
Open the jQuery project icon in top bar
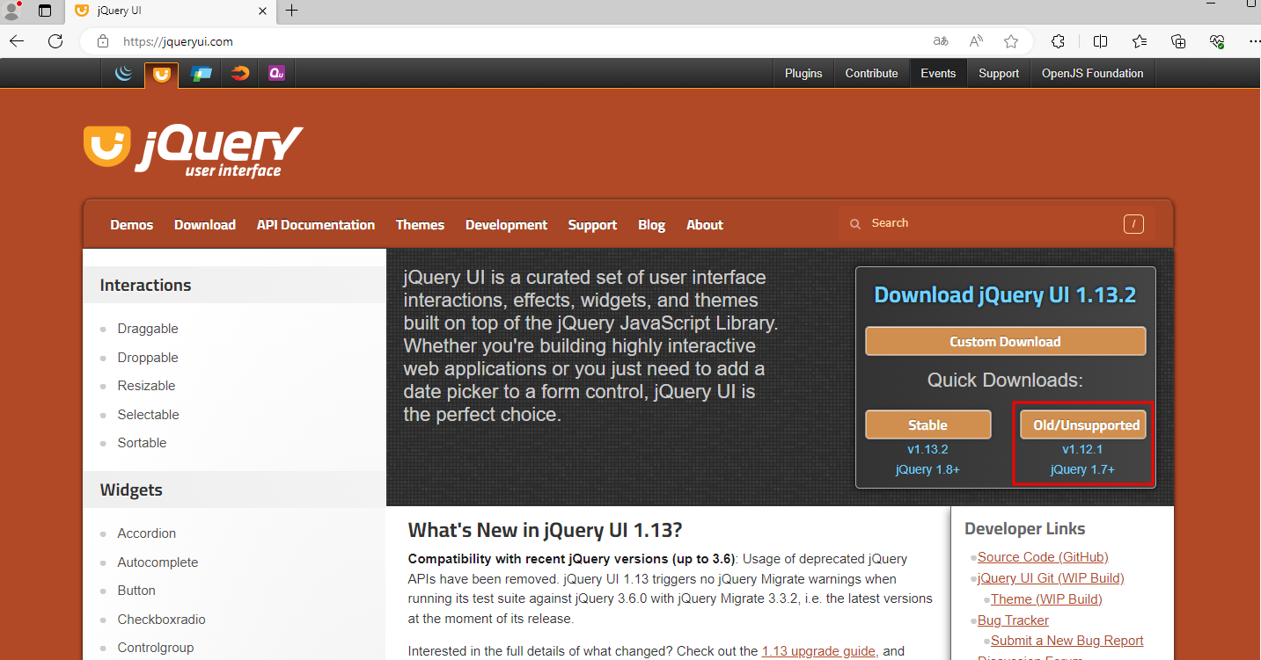coord(124,74)
